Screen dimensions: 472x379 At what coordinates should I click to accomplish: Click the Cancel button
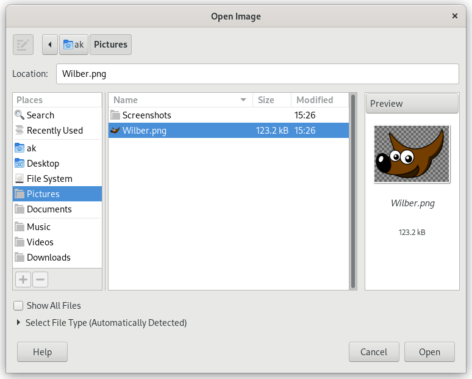click(374, 352)
